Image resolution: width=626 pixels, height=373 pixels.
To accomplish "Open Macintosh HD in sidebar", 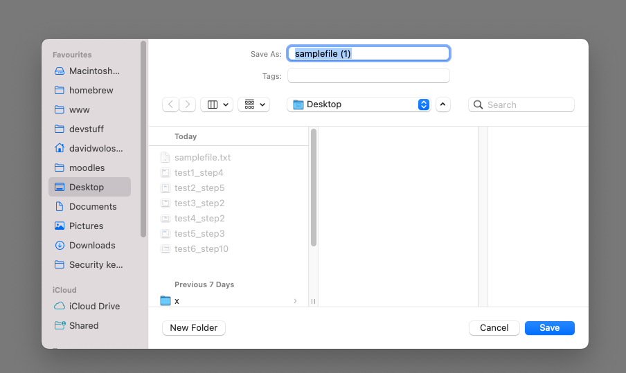I will pos(89,71).
